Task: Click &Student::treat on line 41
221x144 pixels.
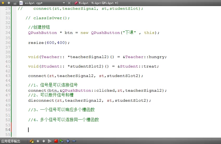Action: click(x=137, y=66)
